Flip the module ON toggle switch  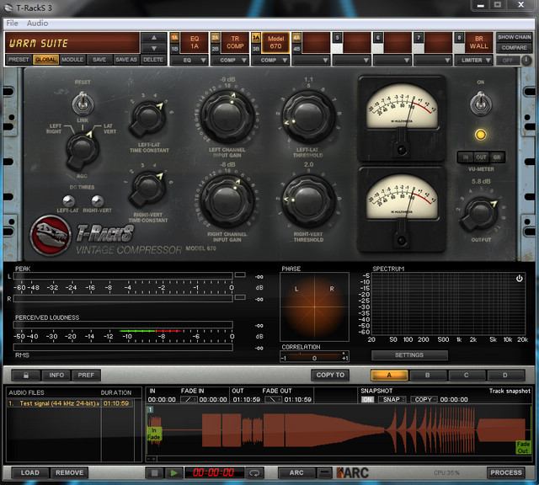pos(480,103)
